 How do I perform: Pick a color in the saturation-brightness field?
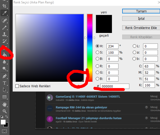(50, 48)
